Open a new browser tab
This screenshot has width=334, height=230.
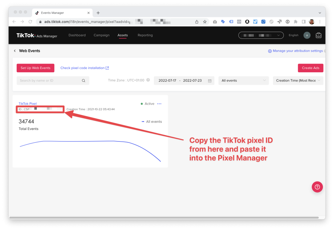(98, 13)
